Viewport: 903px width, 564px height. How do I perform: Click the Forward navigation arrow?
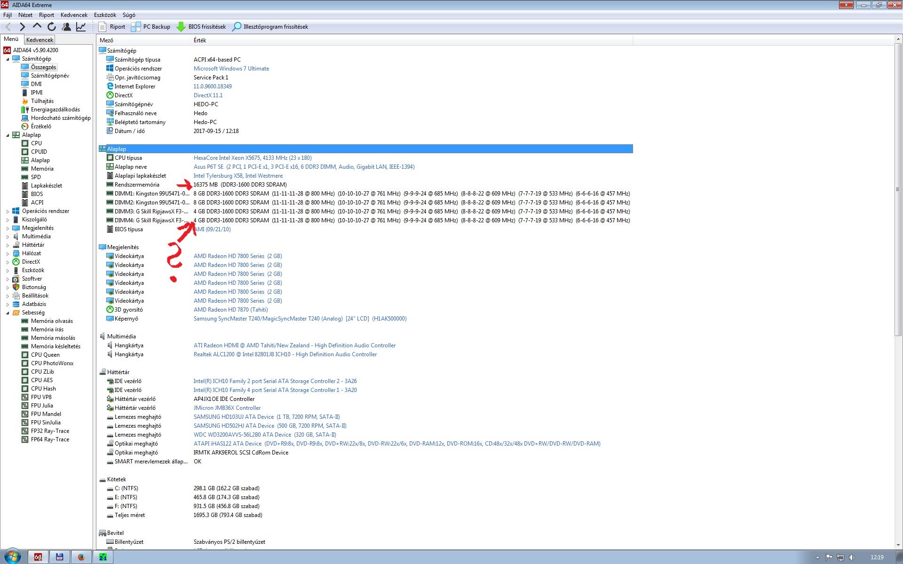[x=22, y=27]
